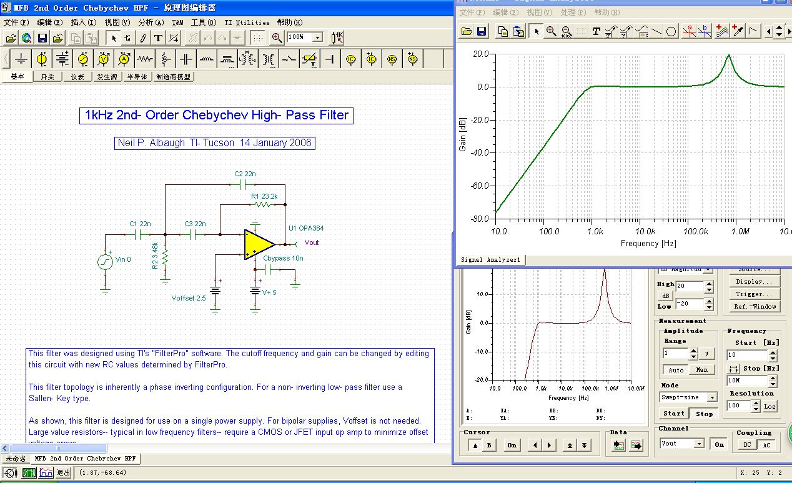Click the wire drawing tool in schematic toolbar
This screenshot has height=483, width=792.
click(x=143, y=37)
